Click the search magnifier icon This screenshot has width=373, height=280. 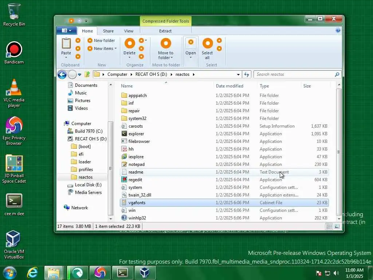337,74
